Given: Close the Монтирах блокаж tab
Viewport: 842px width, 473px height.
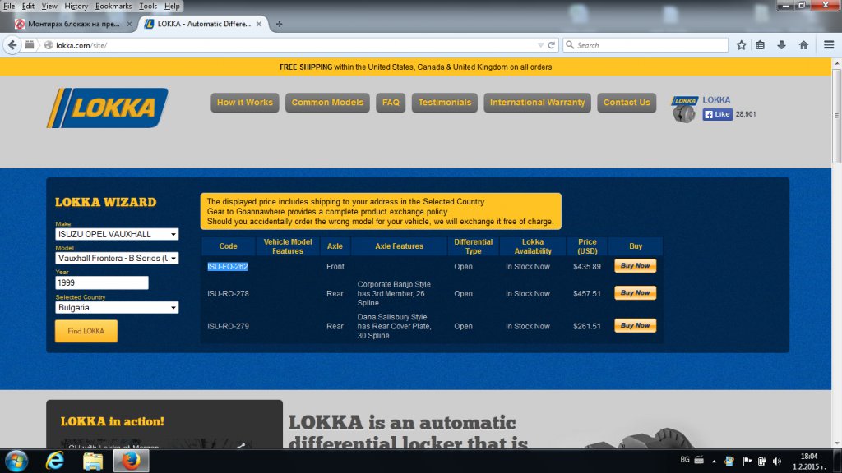Looking at the screenshot, I should tap(129, 24).
